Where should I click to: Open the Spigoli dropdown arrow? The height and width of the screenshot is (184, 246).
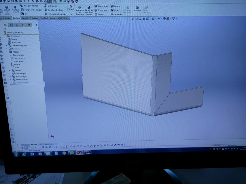point(71,14)
